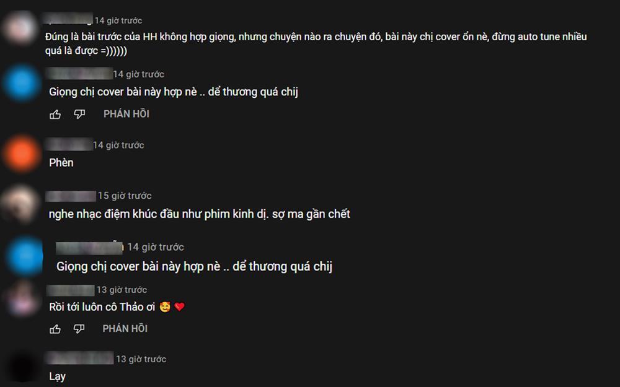Screen dimensions: 620x387
Task: Open the blue avatar of the duplicated cover comment
Action: point(25,256)
